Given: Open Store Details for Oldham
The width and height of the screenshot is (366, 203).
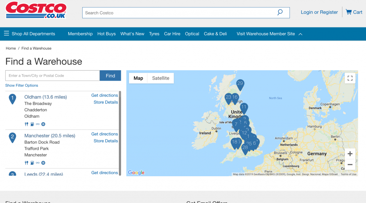Looking at the screenshot, I should coord(106,102).
